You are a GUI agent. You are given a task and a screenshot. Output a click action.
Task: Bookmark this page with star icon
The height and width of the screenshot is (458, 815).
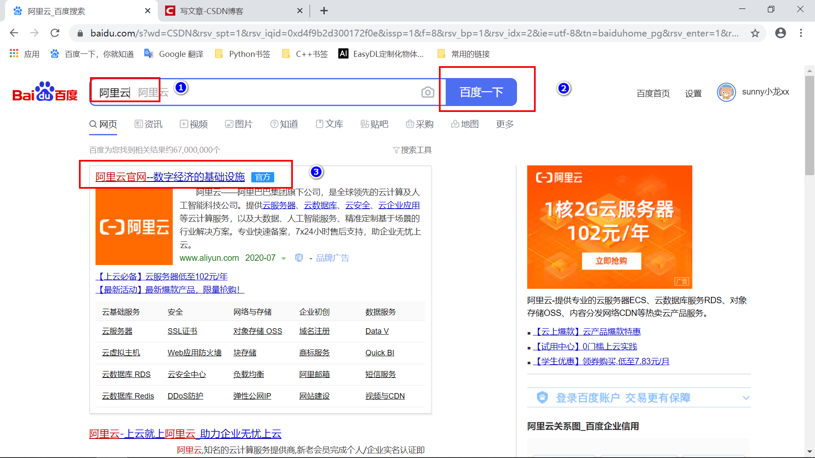[755, 33]
